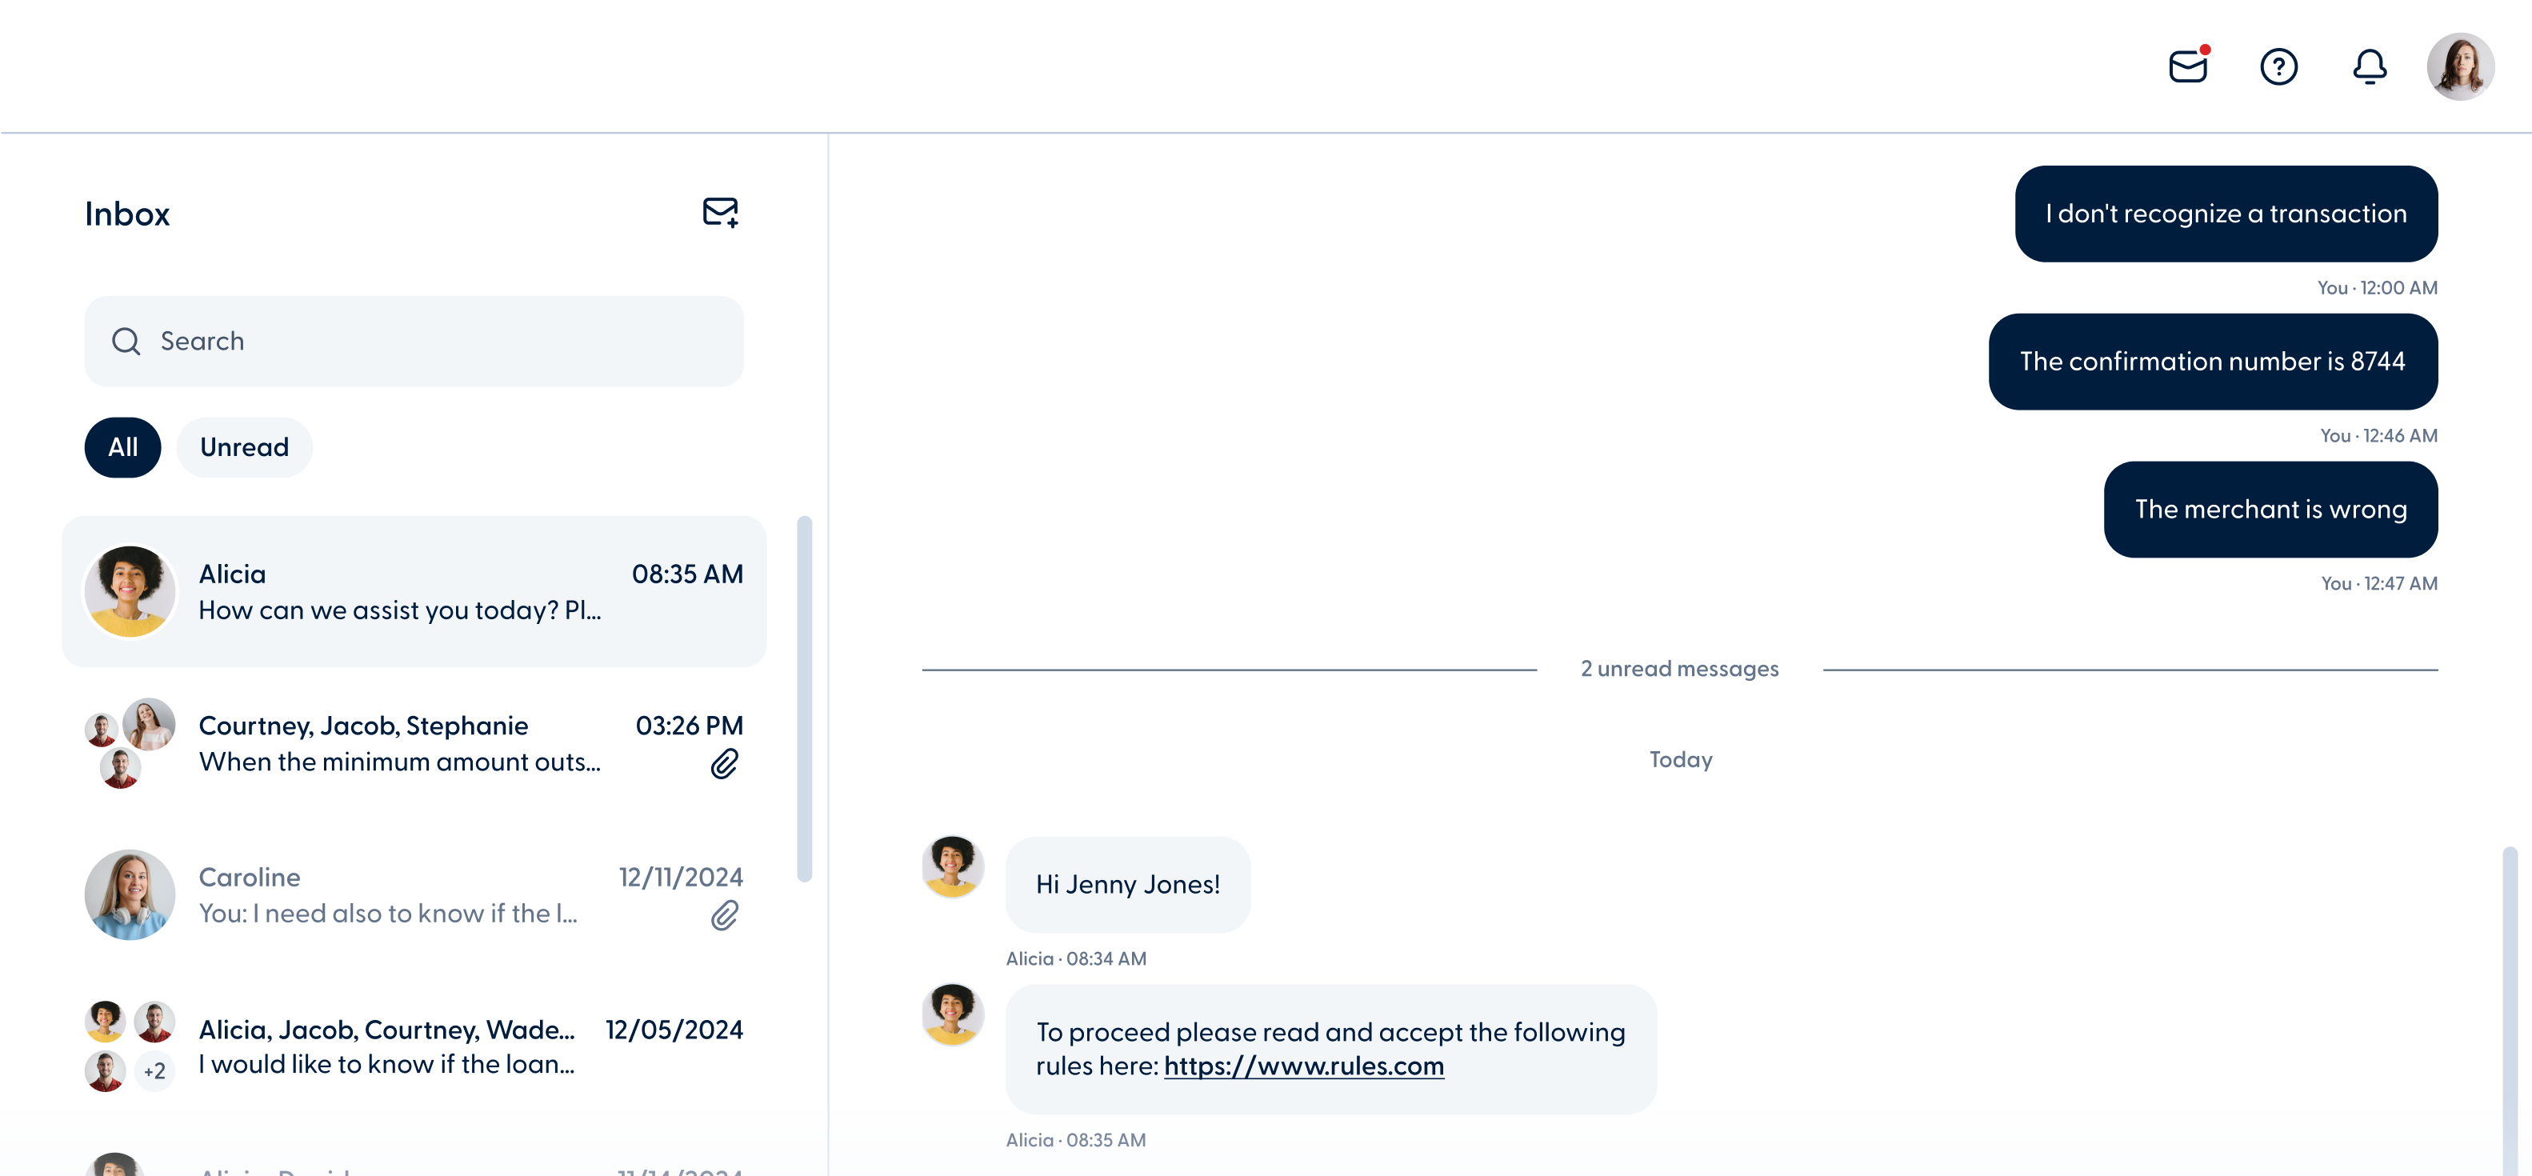Open the https://www.rules.com link
This screenshot has height=1176, width=2532.
[1303, 1066]
